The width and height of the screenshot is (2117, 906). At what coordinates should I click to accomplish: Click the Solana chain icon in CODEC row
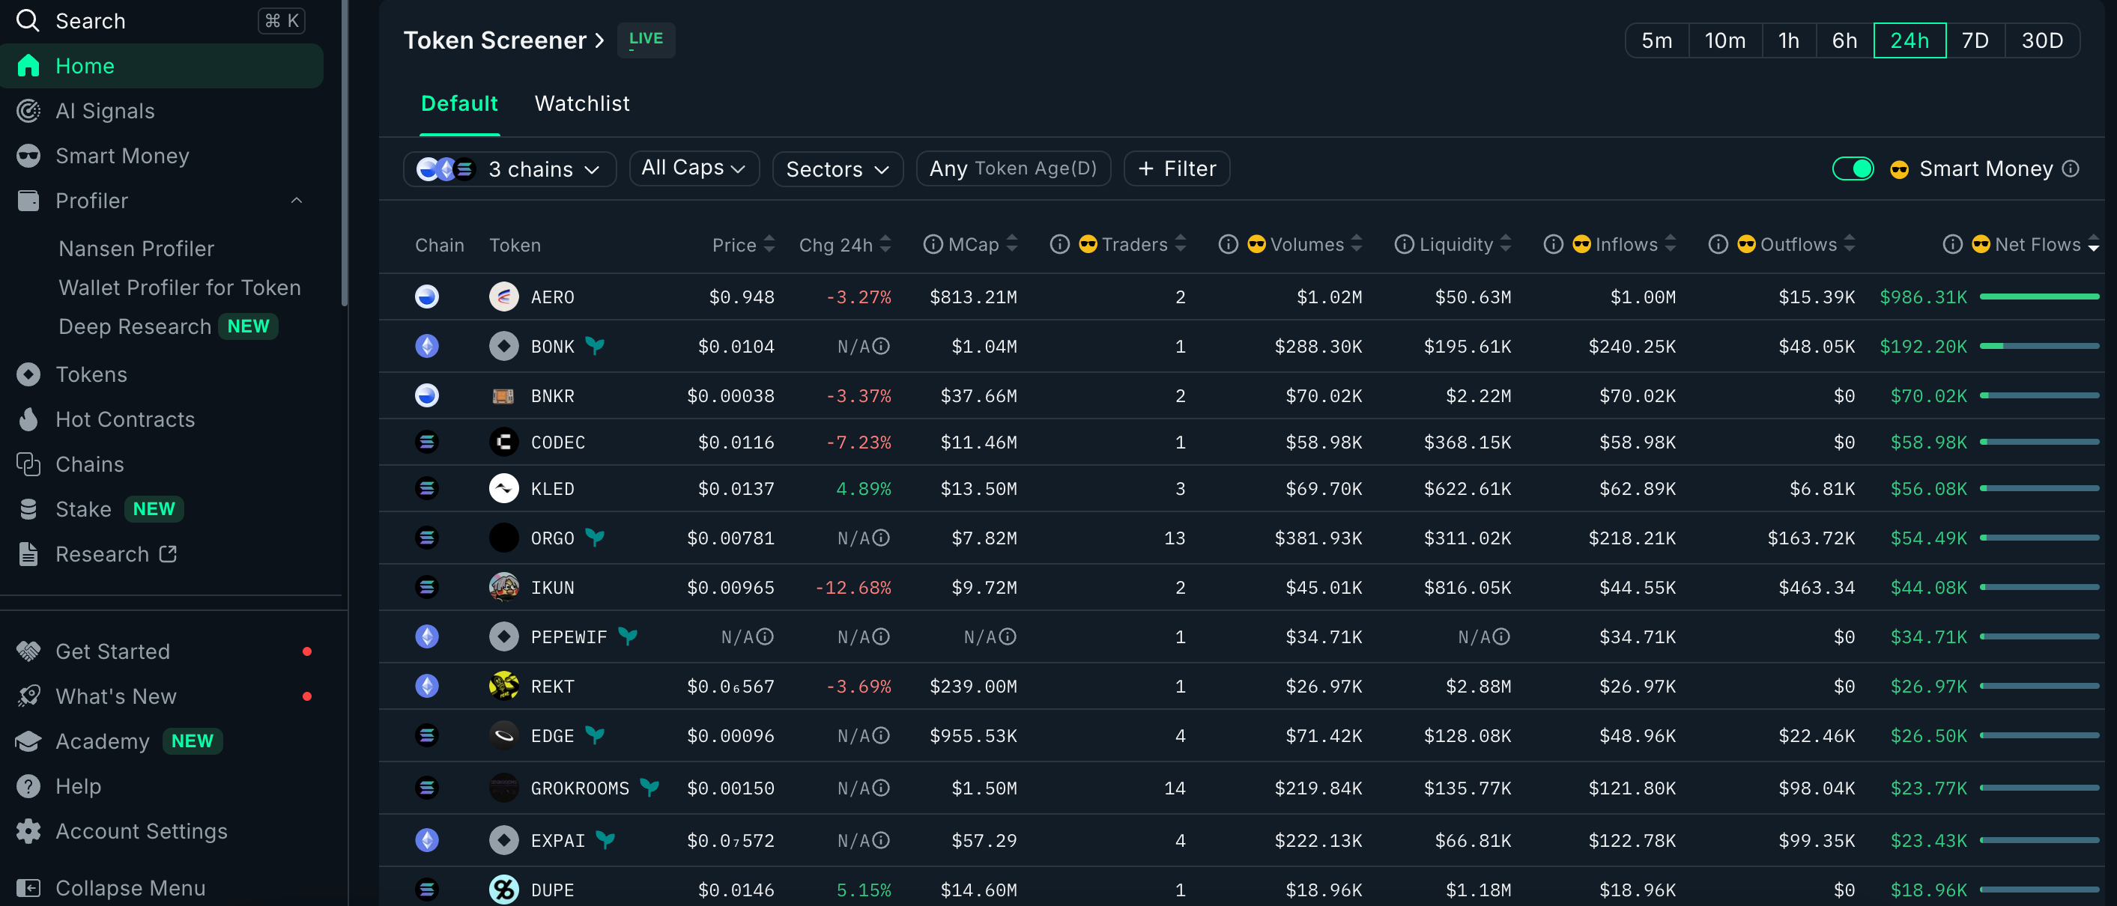[426, 442]
